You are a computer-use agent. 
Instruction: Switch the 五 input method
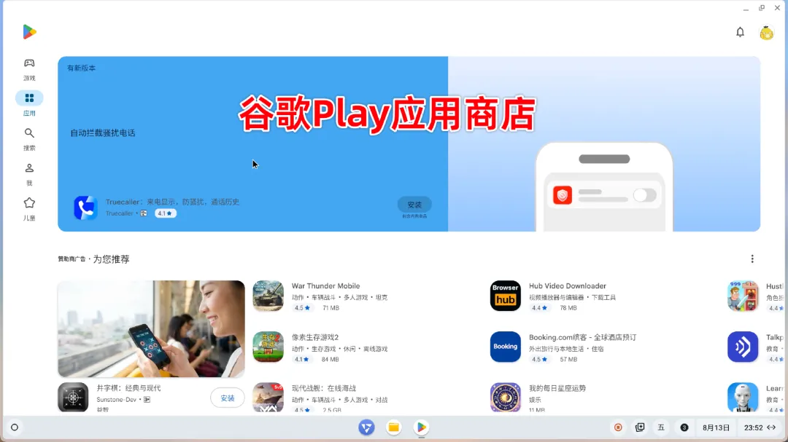coord(661,427)
